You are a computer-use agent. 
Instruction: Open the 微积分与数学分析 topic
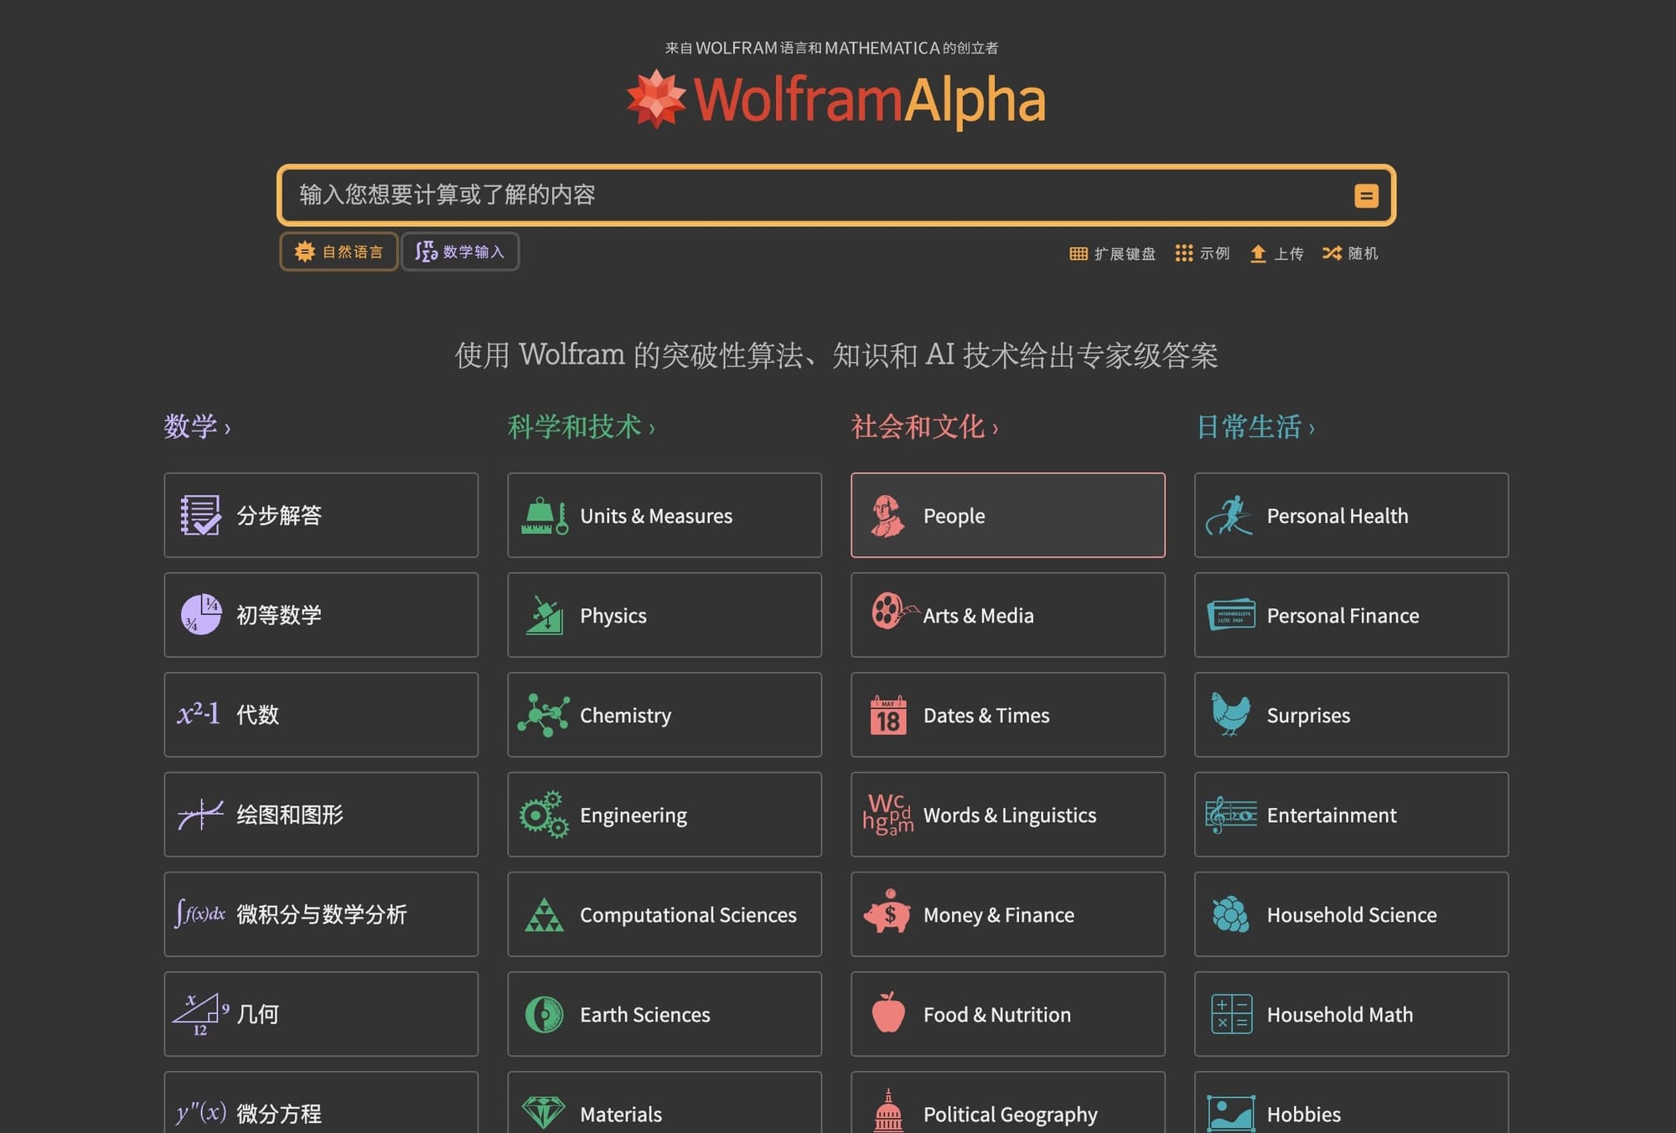click(321, 913)
